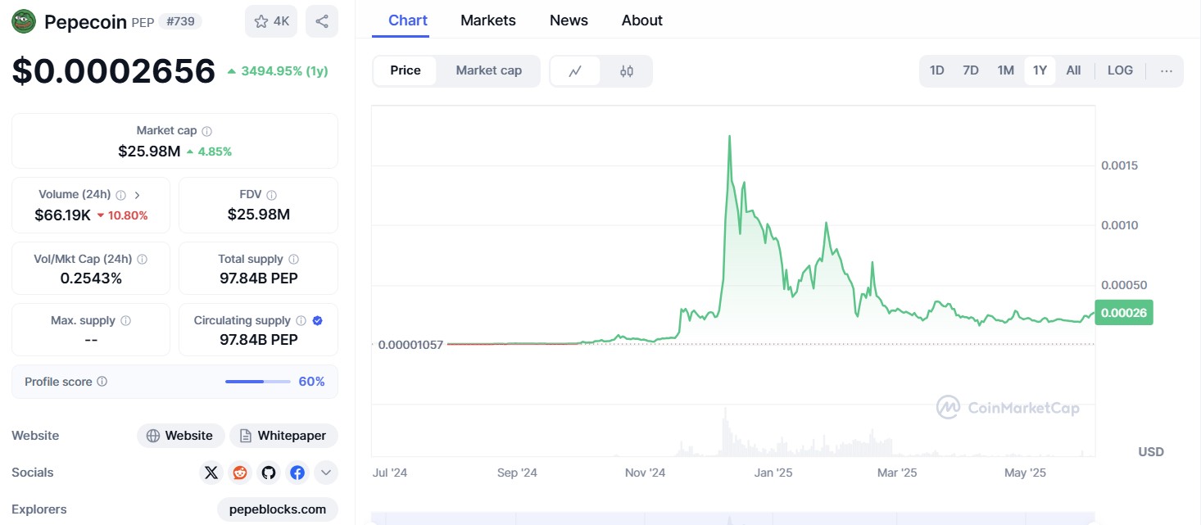Open more chart timeframe options
Image resolution: width=1201 pixels, height=525 pixels.
point(1166,70)
